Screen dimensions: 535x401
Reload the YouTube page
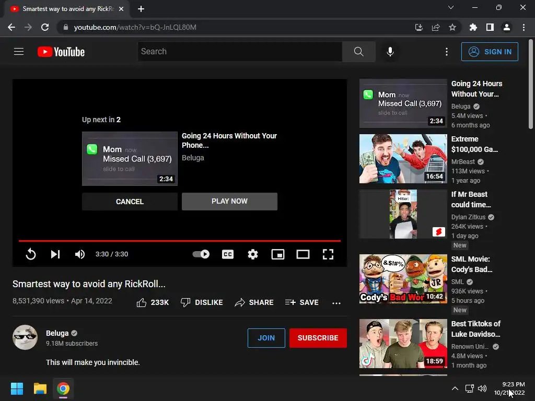click(45, 27)
